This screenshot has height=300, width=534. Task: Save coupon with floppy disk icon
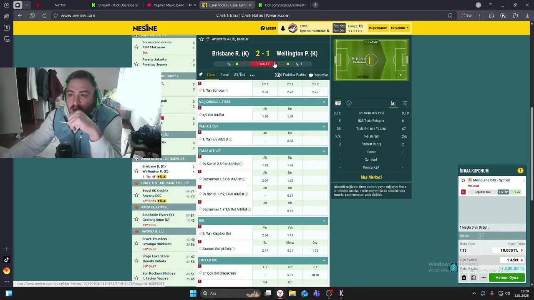pyautogui.click(x=474, y=277)
